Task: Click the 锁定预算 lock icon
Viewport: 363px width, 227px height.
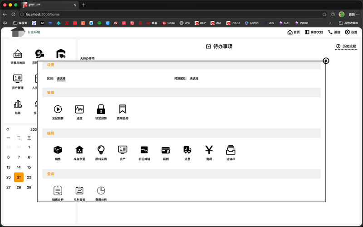Action: click(101, 109)
